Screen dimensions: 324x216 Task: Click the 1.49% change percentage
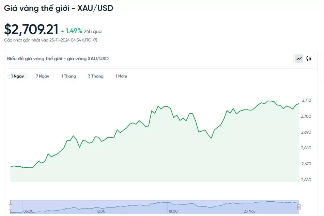click(74, 31)
